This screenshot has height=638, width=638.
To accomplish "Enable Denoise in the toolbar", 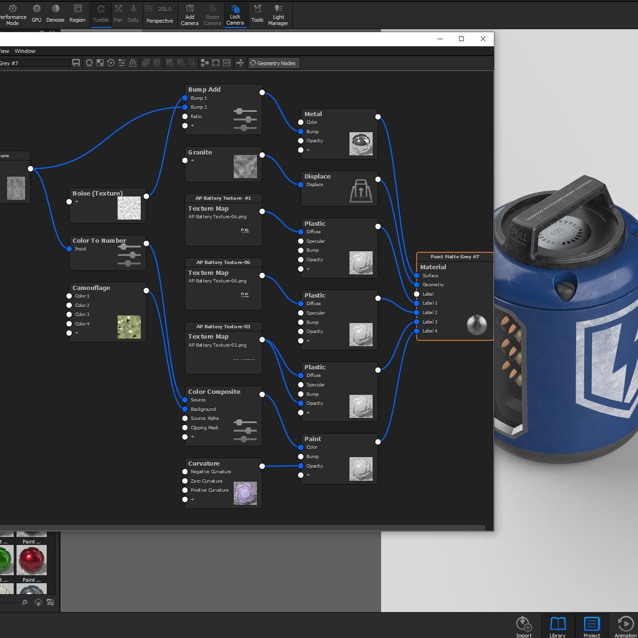I will pyautogui.click(x=55, y=14).
